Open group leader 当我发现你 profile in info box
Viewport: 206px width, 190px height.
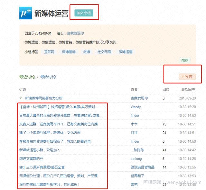(75, 33)
